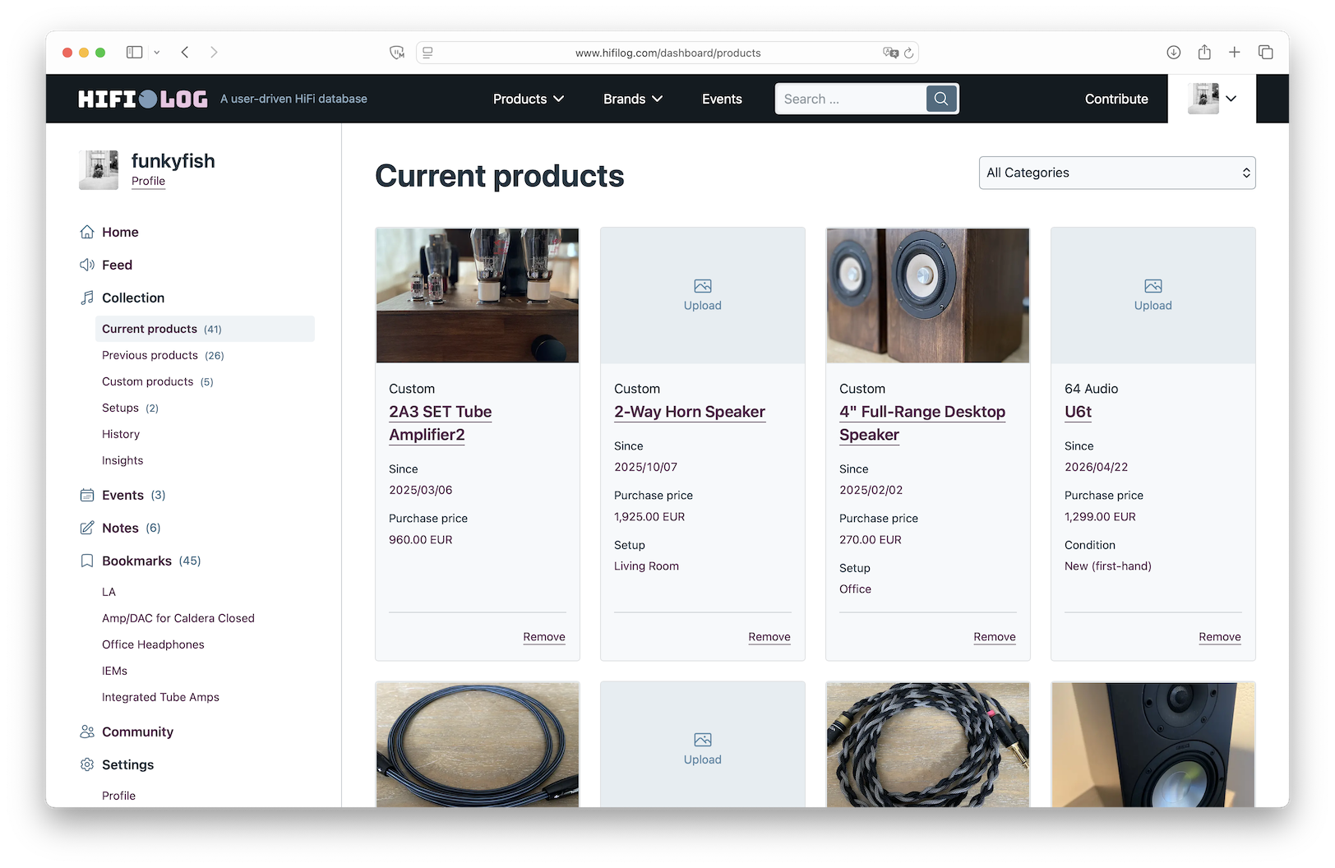This screenshot has height=868, width=1335.
Task: Open the Profile link under funkyfish
Action: pyautogui.click(x=148, y=181)
